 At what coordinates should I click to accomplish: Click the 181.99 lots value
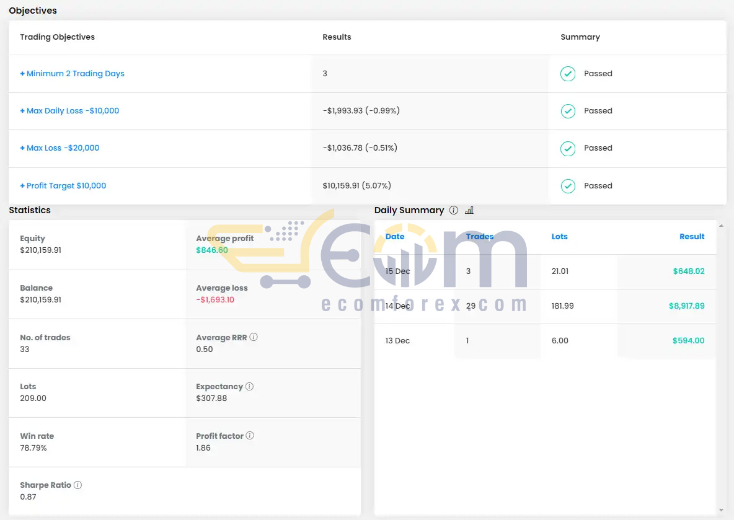click(563, 306)
